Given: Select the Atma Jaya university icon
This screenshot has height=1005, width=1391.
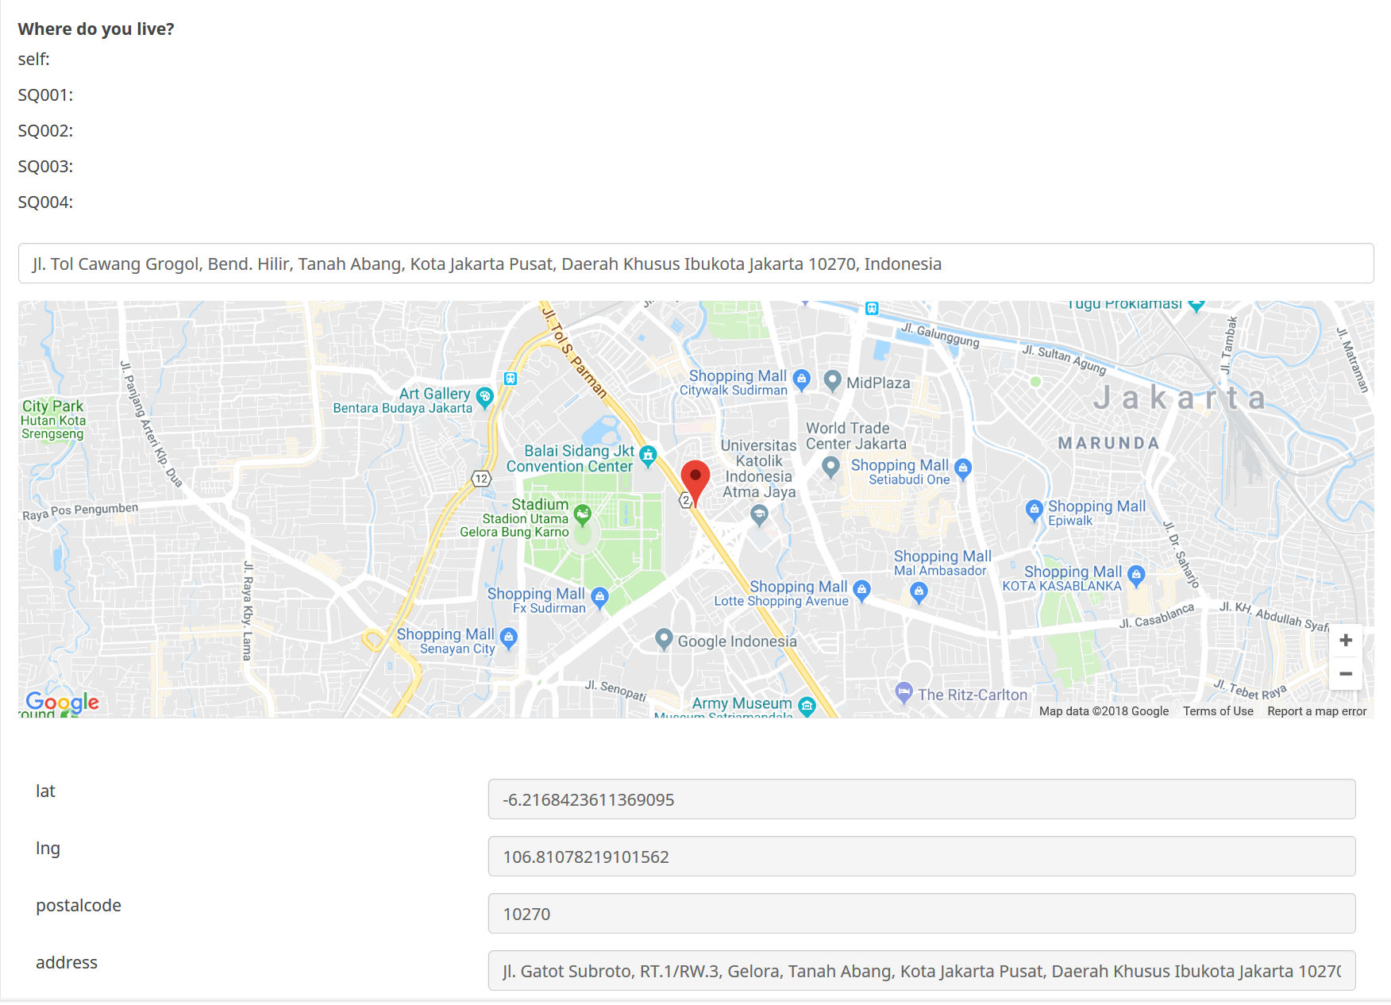Looking at the screenshot, I should pos(759,516).
